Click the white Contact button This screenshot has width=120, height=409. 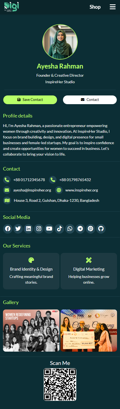point(90,100)
